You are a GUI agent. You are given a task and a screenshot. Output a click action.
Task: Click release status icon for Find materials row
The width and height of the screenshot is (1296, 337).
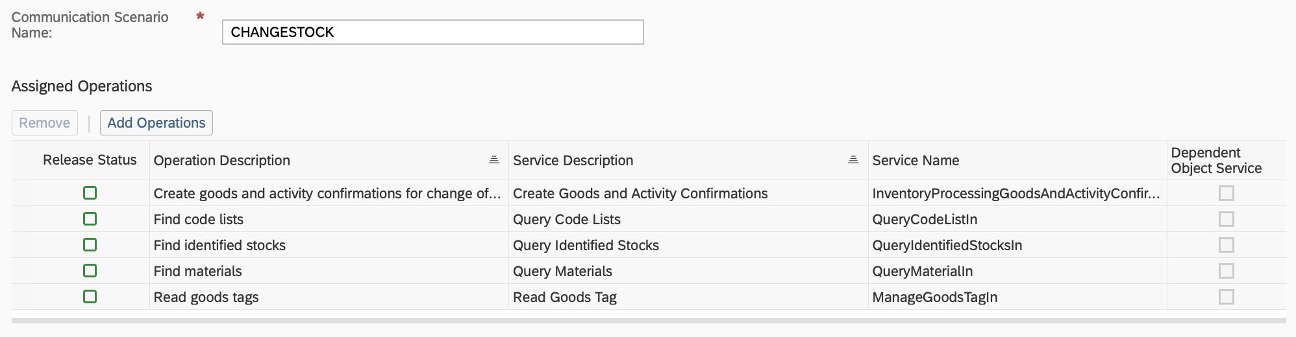point(90,271)
